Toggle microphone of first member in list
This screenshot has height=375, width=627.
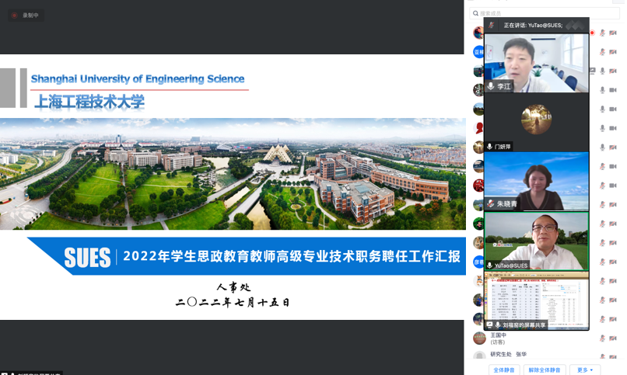tap(602, 33)
